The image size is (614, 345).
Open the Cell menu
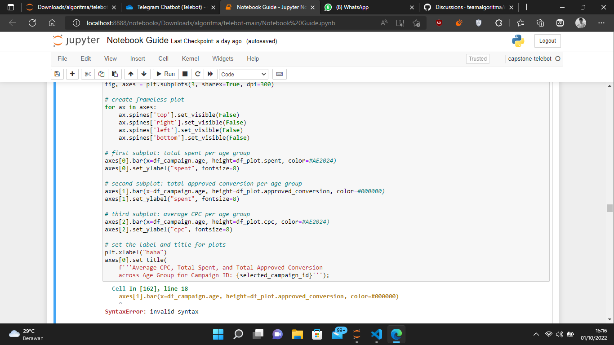pos(163,58)
